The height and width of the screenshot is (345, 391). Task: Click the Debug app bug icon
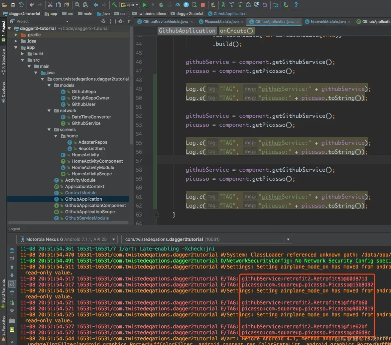pos(161,5)
